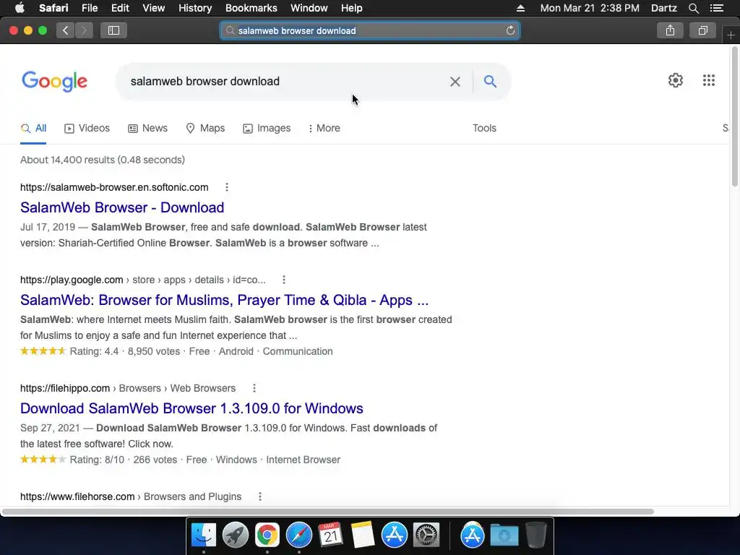The height and width of the screenshot is (555, 740).
Task: Open SalamWeb Browser - Download link
Action: [x=122, y=207]
